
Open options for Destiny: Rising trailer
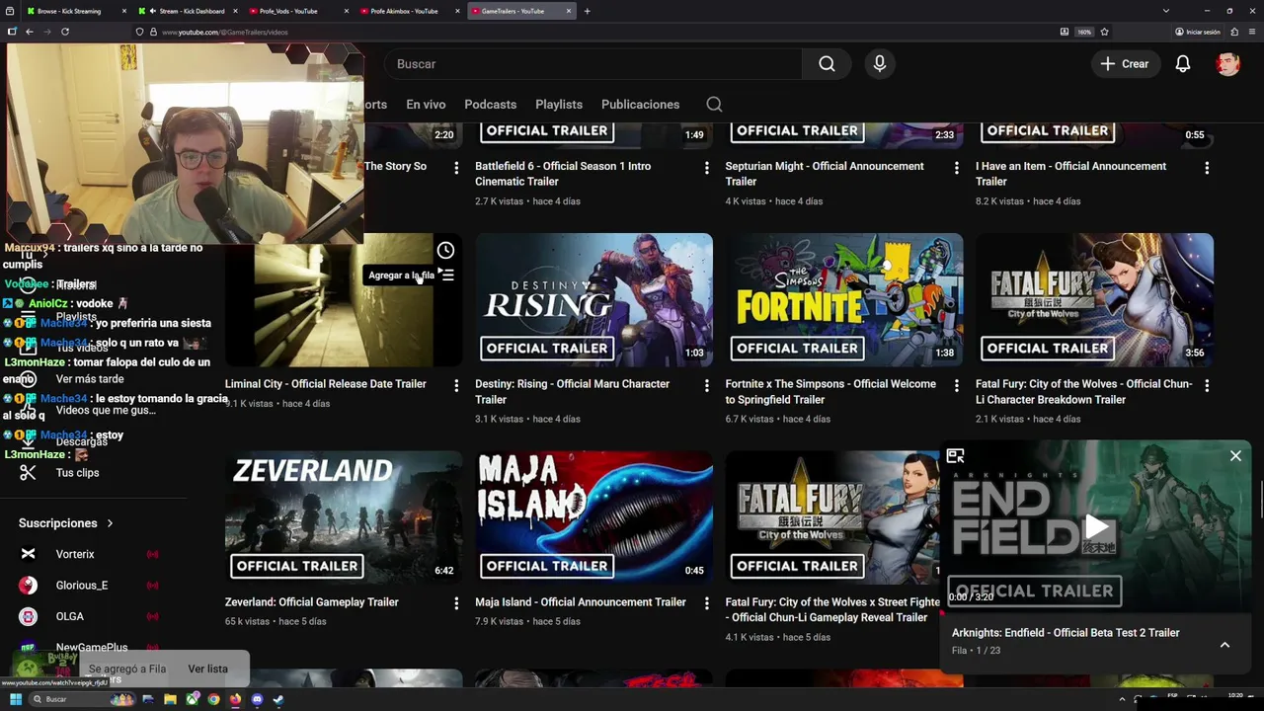pyautogui.click(x=706, y=385)
